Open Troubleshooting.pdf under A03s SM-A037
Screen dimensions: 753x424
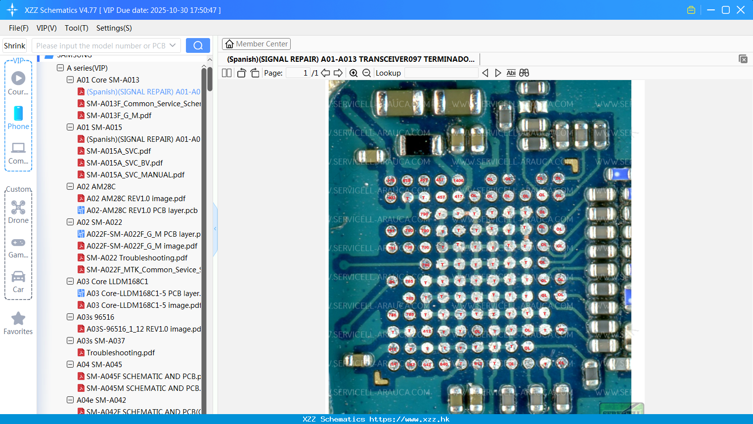point(116,352)
